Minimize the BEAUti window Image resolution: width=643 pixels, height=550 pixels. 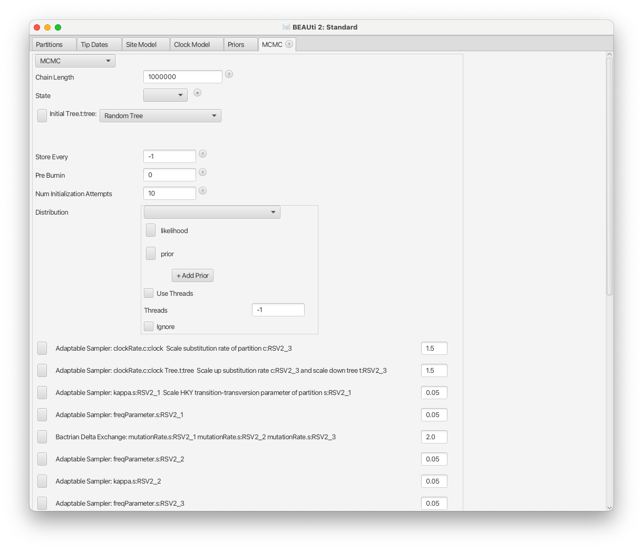47,27
